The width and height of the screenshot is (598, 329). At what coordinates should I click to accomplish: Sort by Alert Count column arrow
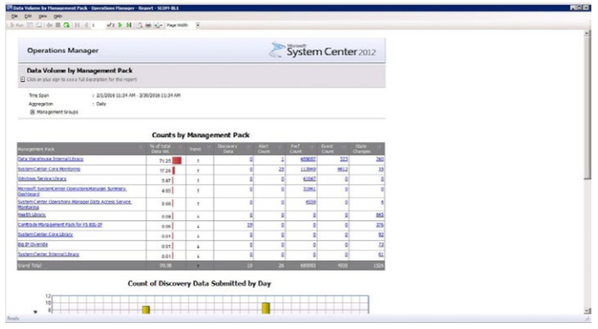point(280,147)
